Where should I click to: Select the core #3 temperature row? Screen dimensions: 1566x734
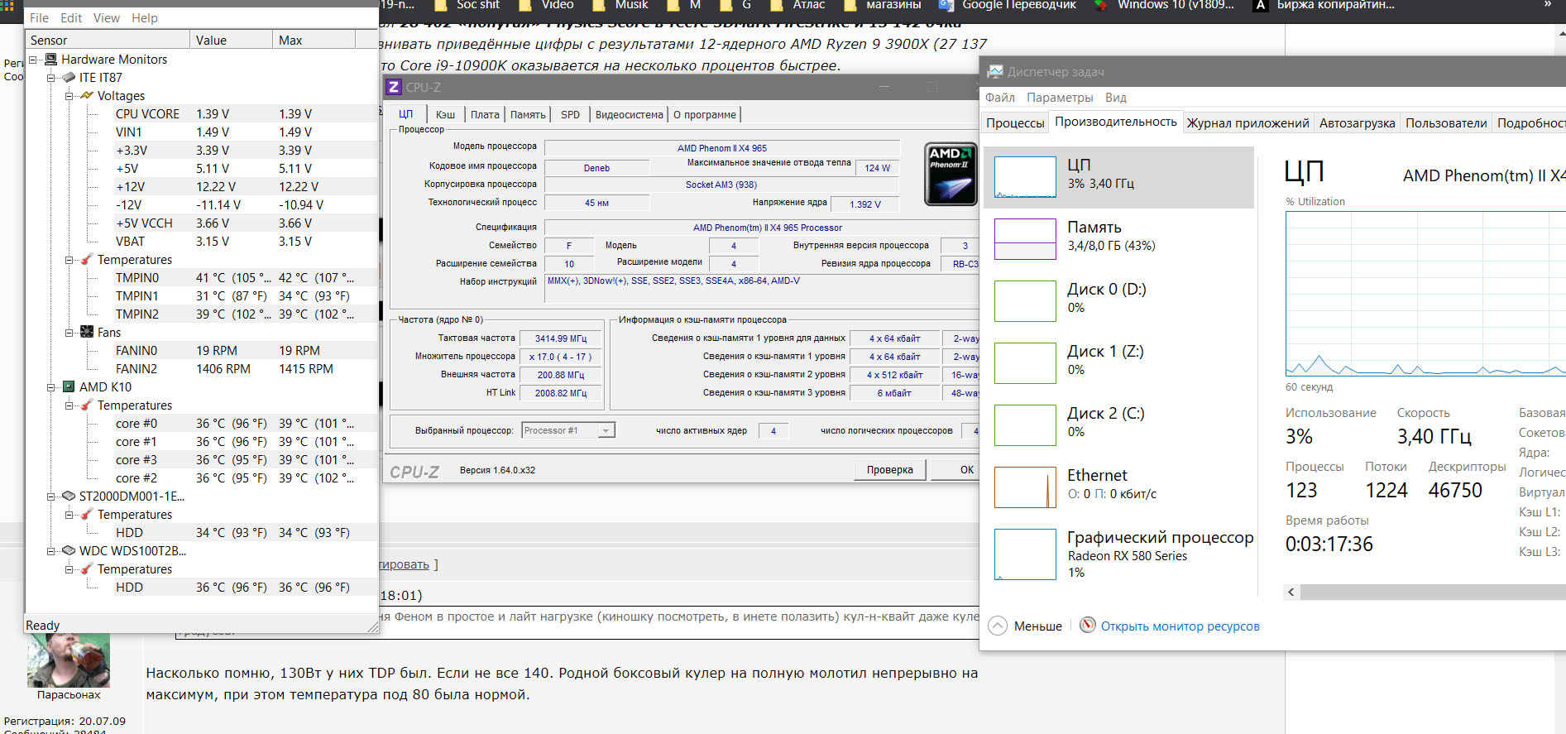[x=245, y=460]
